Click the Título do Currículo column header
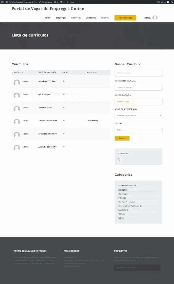The height and width of the screenshot is (284, 174). [47, 72]
